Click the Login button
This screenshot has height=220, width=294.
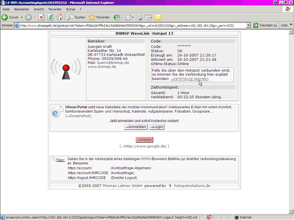click(x=157, y=127)
